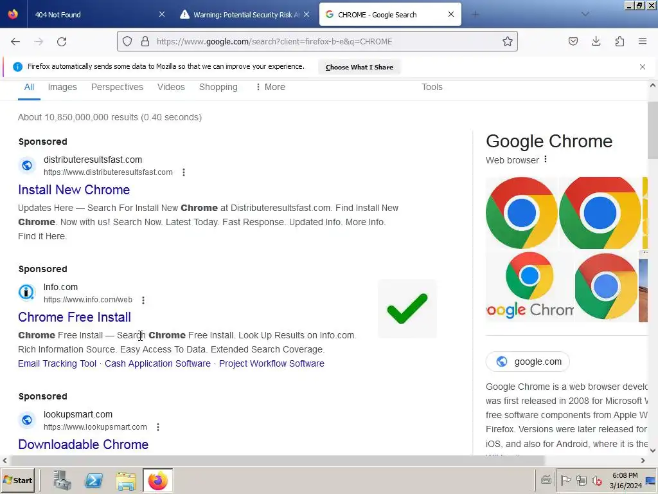Click the first large Chrome logo image
This screenshot has width=658, height=494.
pyautogui.click(x=521, y=212)
